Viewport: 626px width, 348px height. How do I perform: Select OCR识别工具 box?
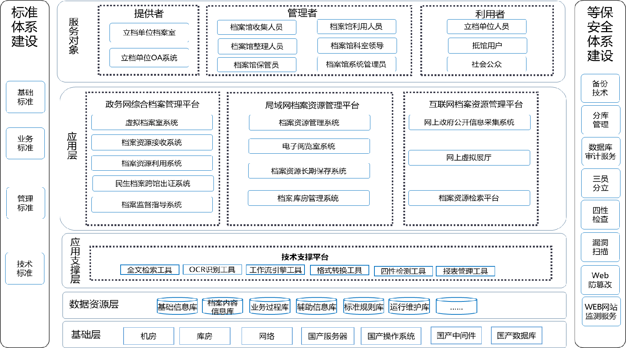tap(212, 270)
